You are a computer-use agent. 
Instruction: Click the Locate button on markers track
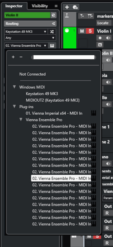click(x=103, y=23)
